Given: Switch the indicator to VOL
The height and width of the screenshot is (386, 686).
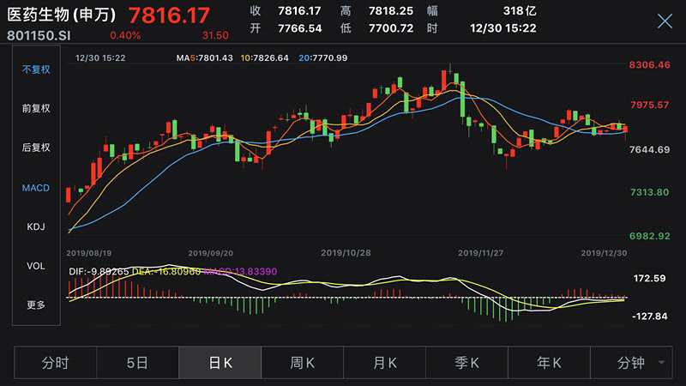Looking at the screenshot, I should click(36, 266).
